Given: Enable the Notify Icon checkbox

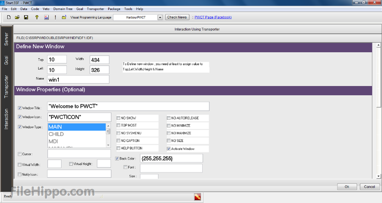Looking at the screenshot, I should pos(19,174).
